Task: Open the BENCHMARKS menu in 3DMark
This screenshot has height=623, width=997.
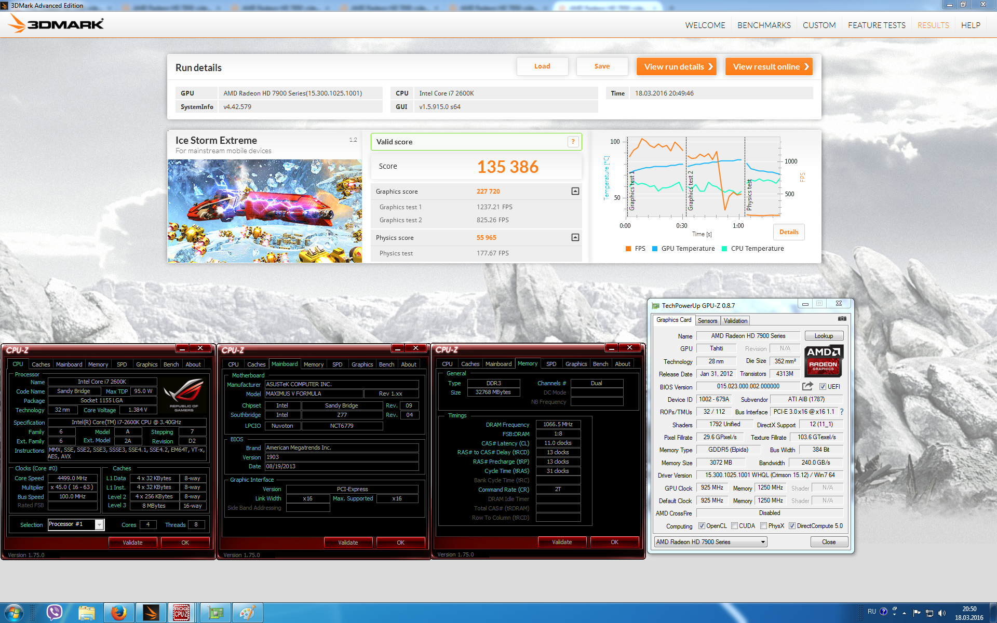Action: (x=764, y=25)
